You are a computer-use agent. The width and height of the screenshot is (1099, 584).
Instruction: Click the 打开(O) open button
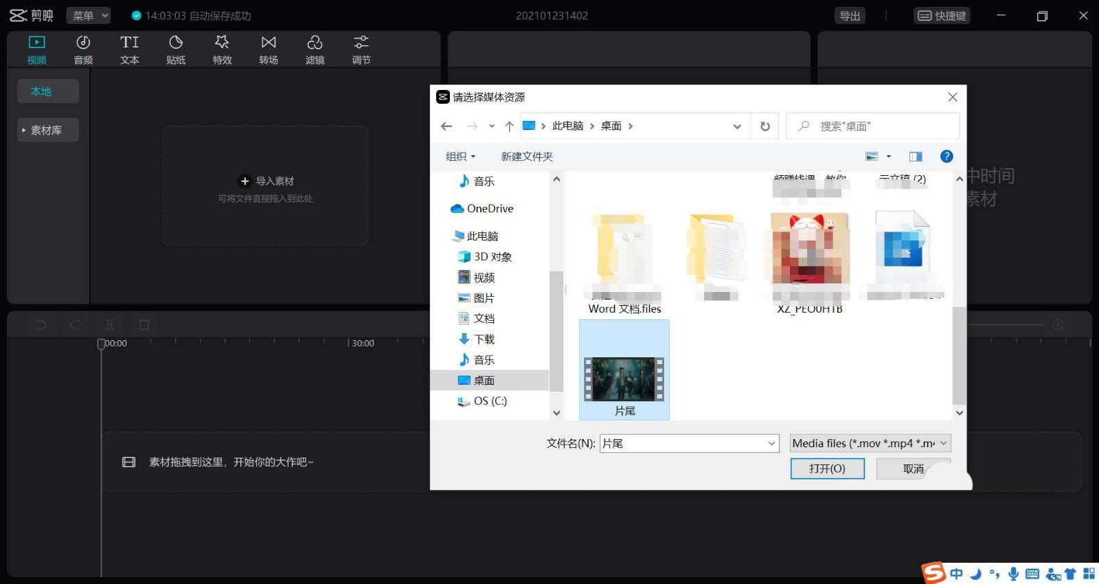(827, 469)
